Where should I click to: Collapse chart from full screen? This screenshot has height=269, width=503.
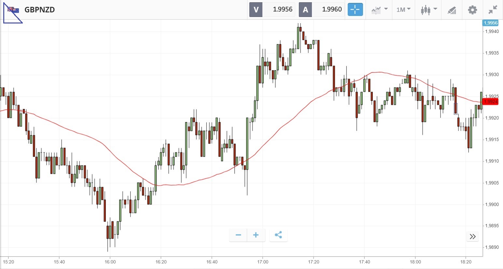click(493, 10)
